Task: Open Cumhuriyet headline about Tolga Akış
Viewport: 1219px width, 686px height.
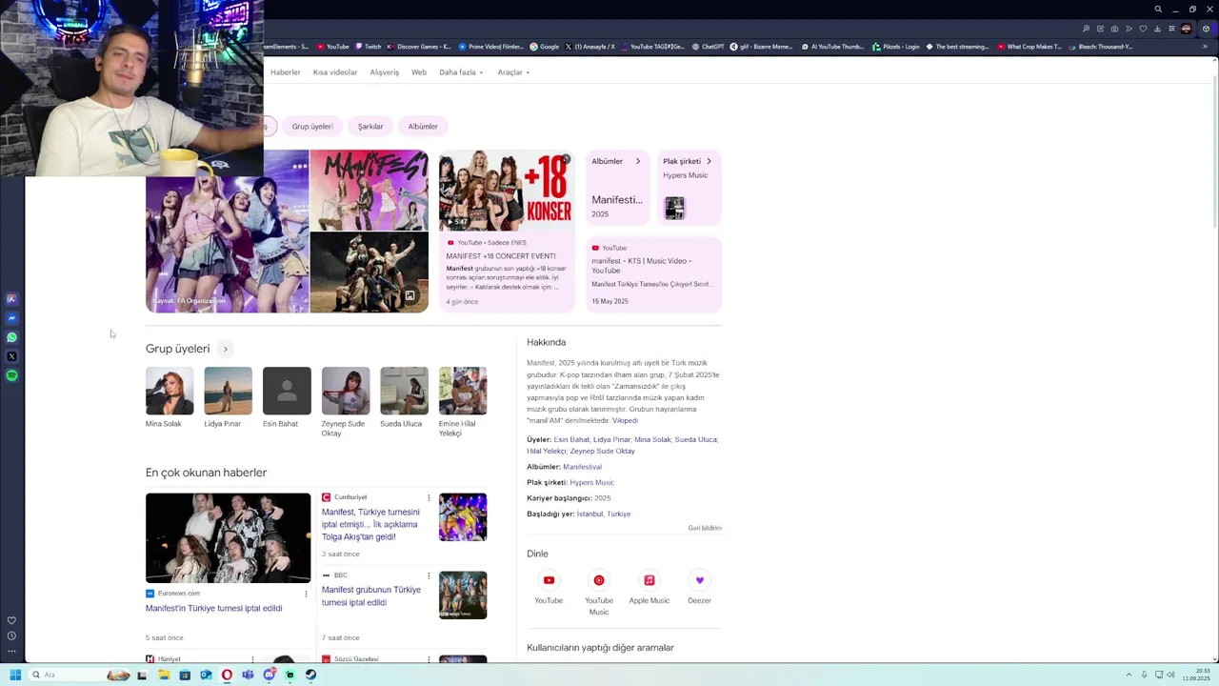Action: point(370,524)
